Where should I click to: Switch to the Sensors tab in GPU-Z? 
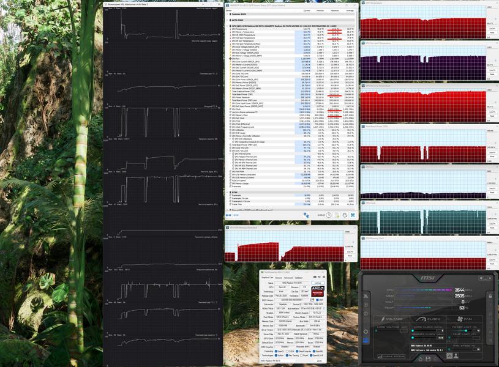tap(279, 278)
